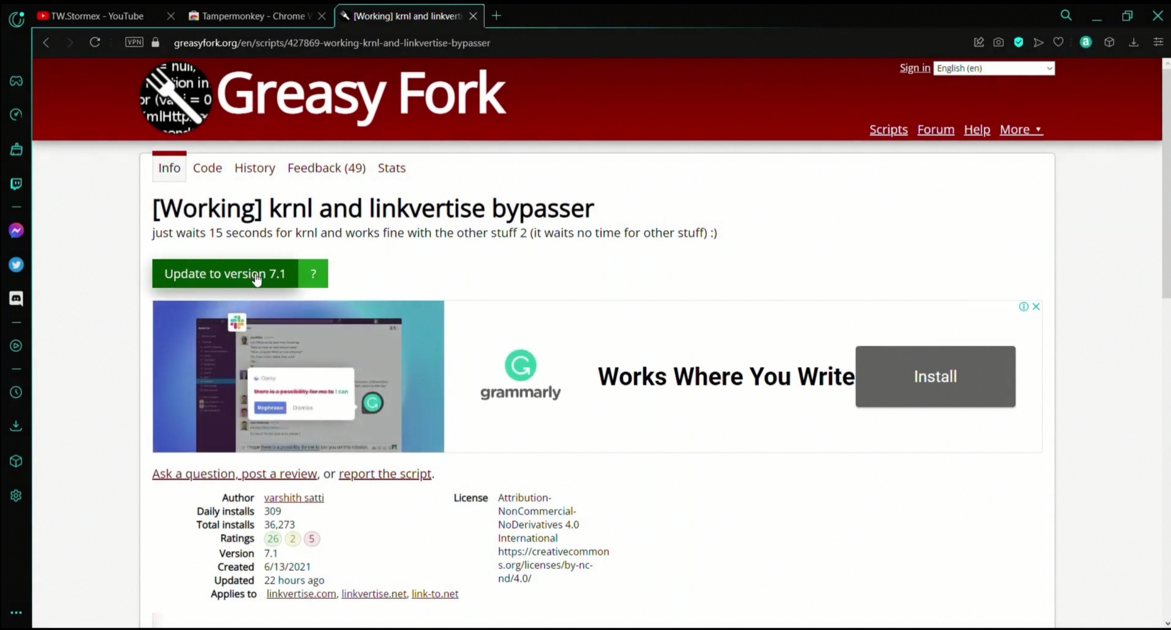Screen dimensions: 1171x630
Task: Open GX Corner in the sidebar
Action: 16,81
